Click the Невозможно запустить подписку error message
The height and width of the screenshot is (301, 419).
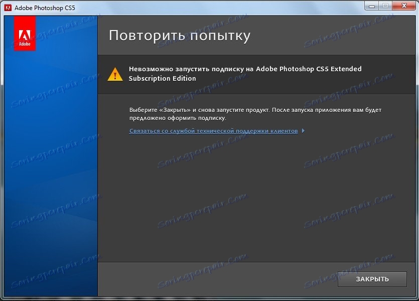(x=245, y=74)
